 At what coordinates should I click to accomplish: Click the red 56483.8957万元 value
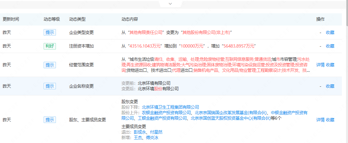coord(238,46)
